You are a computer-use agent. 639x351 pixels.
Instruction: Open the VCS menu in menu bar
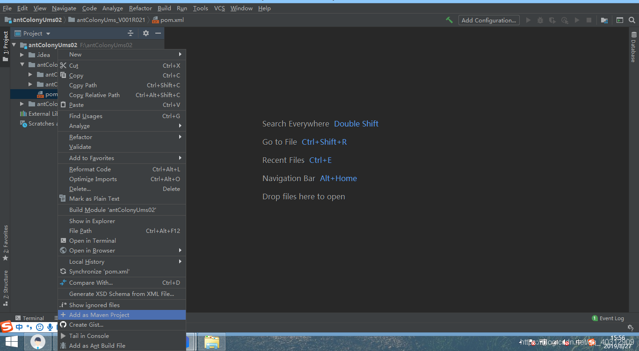pos(219,8)
